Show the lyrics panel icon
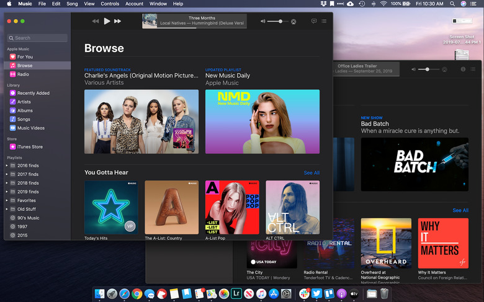This screenshot has height=302, width=484. [x=313, y=21]
